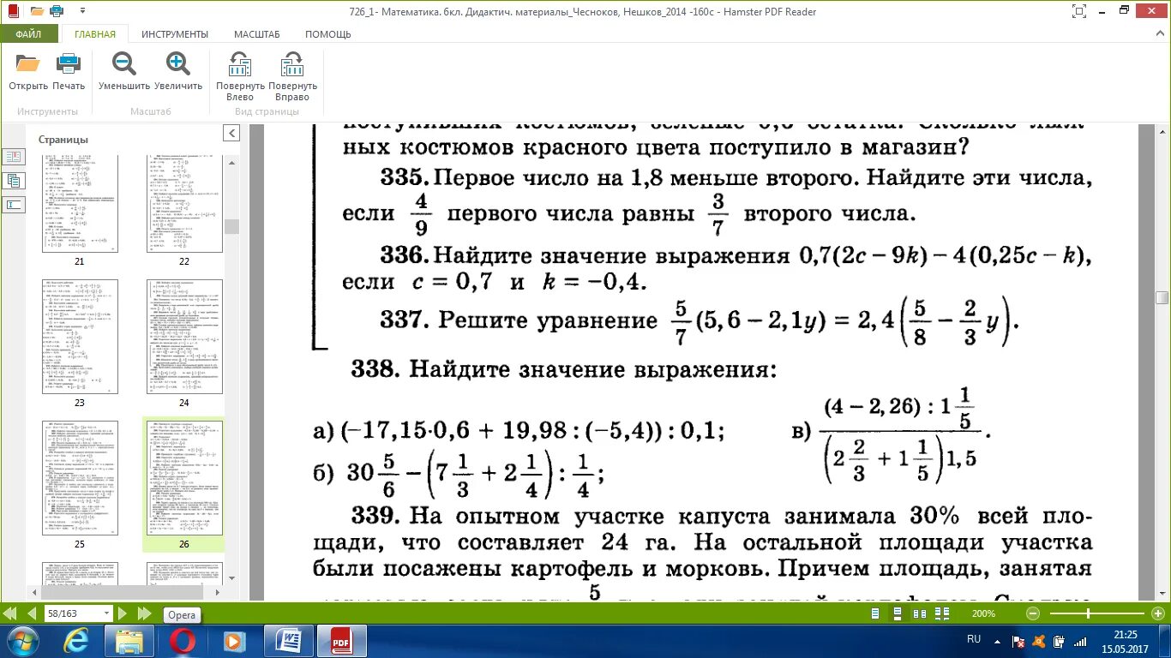Click quick access open folder icon

click(x=36, y=11)
